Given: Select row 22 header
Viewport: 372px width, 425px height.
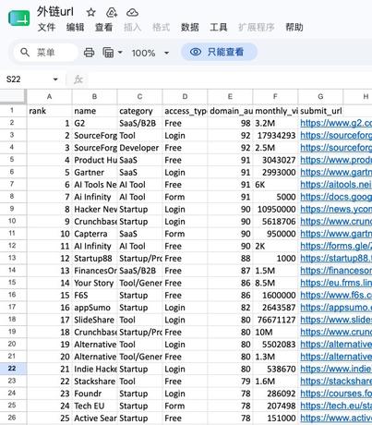Looking at the screenshot, I should click(12, 369).
